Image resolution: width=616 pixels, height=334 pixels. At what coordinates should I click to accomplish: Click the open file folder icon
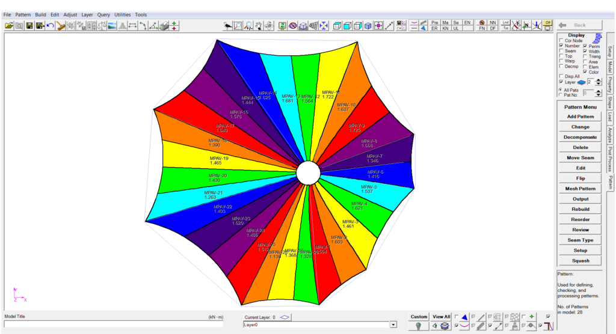(x=9, y=26)
